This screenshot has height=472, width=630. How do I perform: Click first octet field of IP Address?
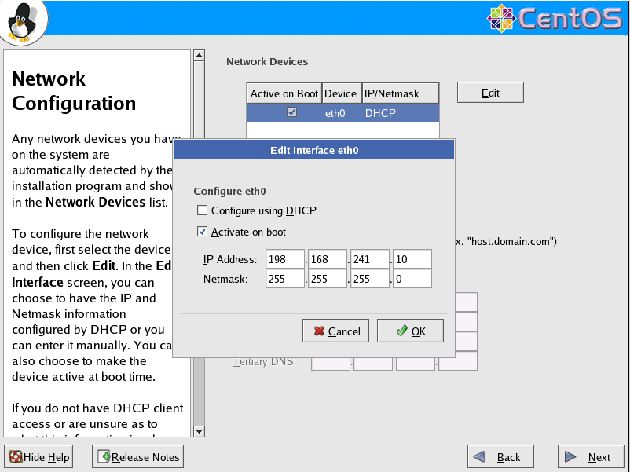click(285, 258)
